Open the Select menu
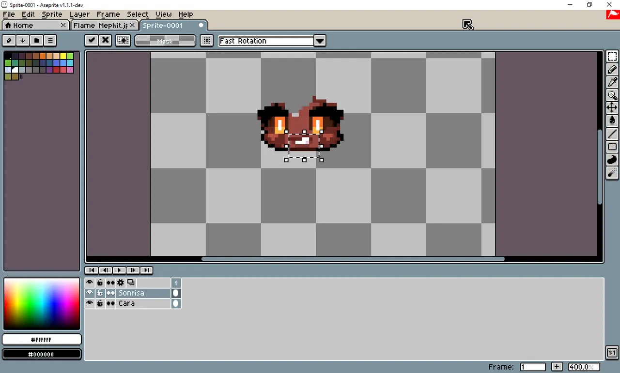This screenshot has height=373, width=620. coord(138,15)
